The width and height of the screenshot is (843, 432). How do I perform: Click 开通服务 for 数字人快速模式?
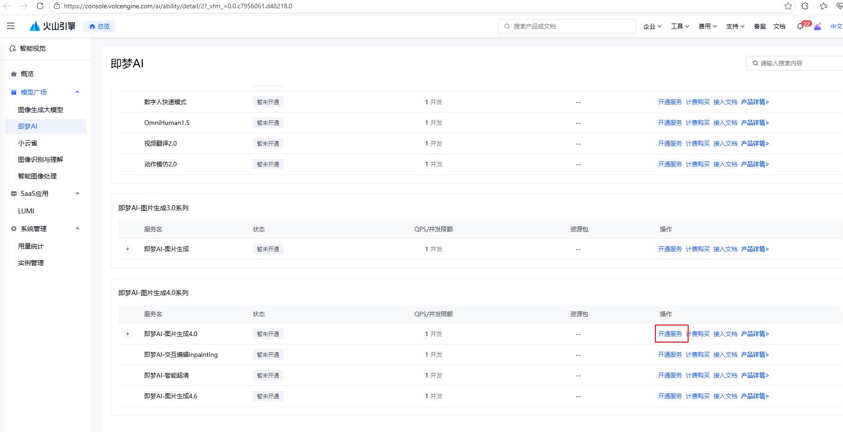[x=670, y=102]
